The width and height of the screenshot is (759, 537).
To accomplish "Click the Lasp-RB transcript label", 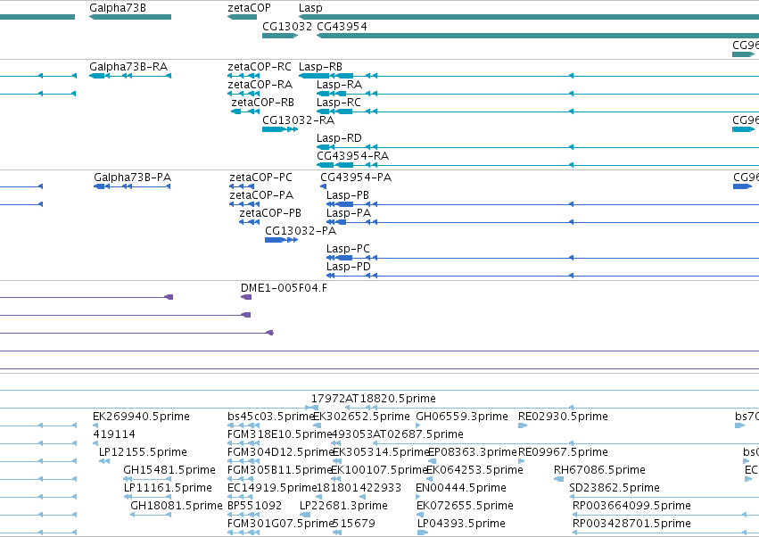I will pyautogui.click(x=320, y=67).
